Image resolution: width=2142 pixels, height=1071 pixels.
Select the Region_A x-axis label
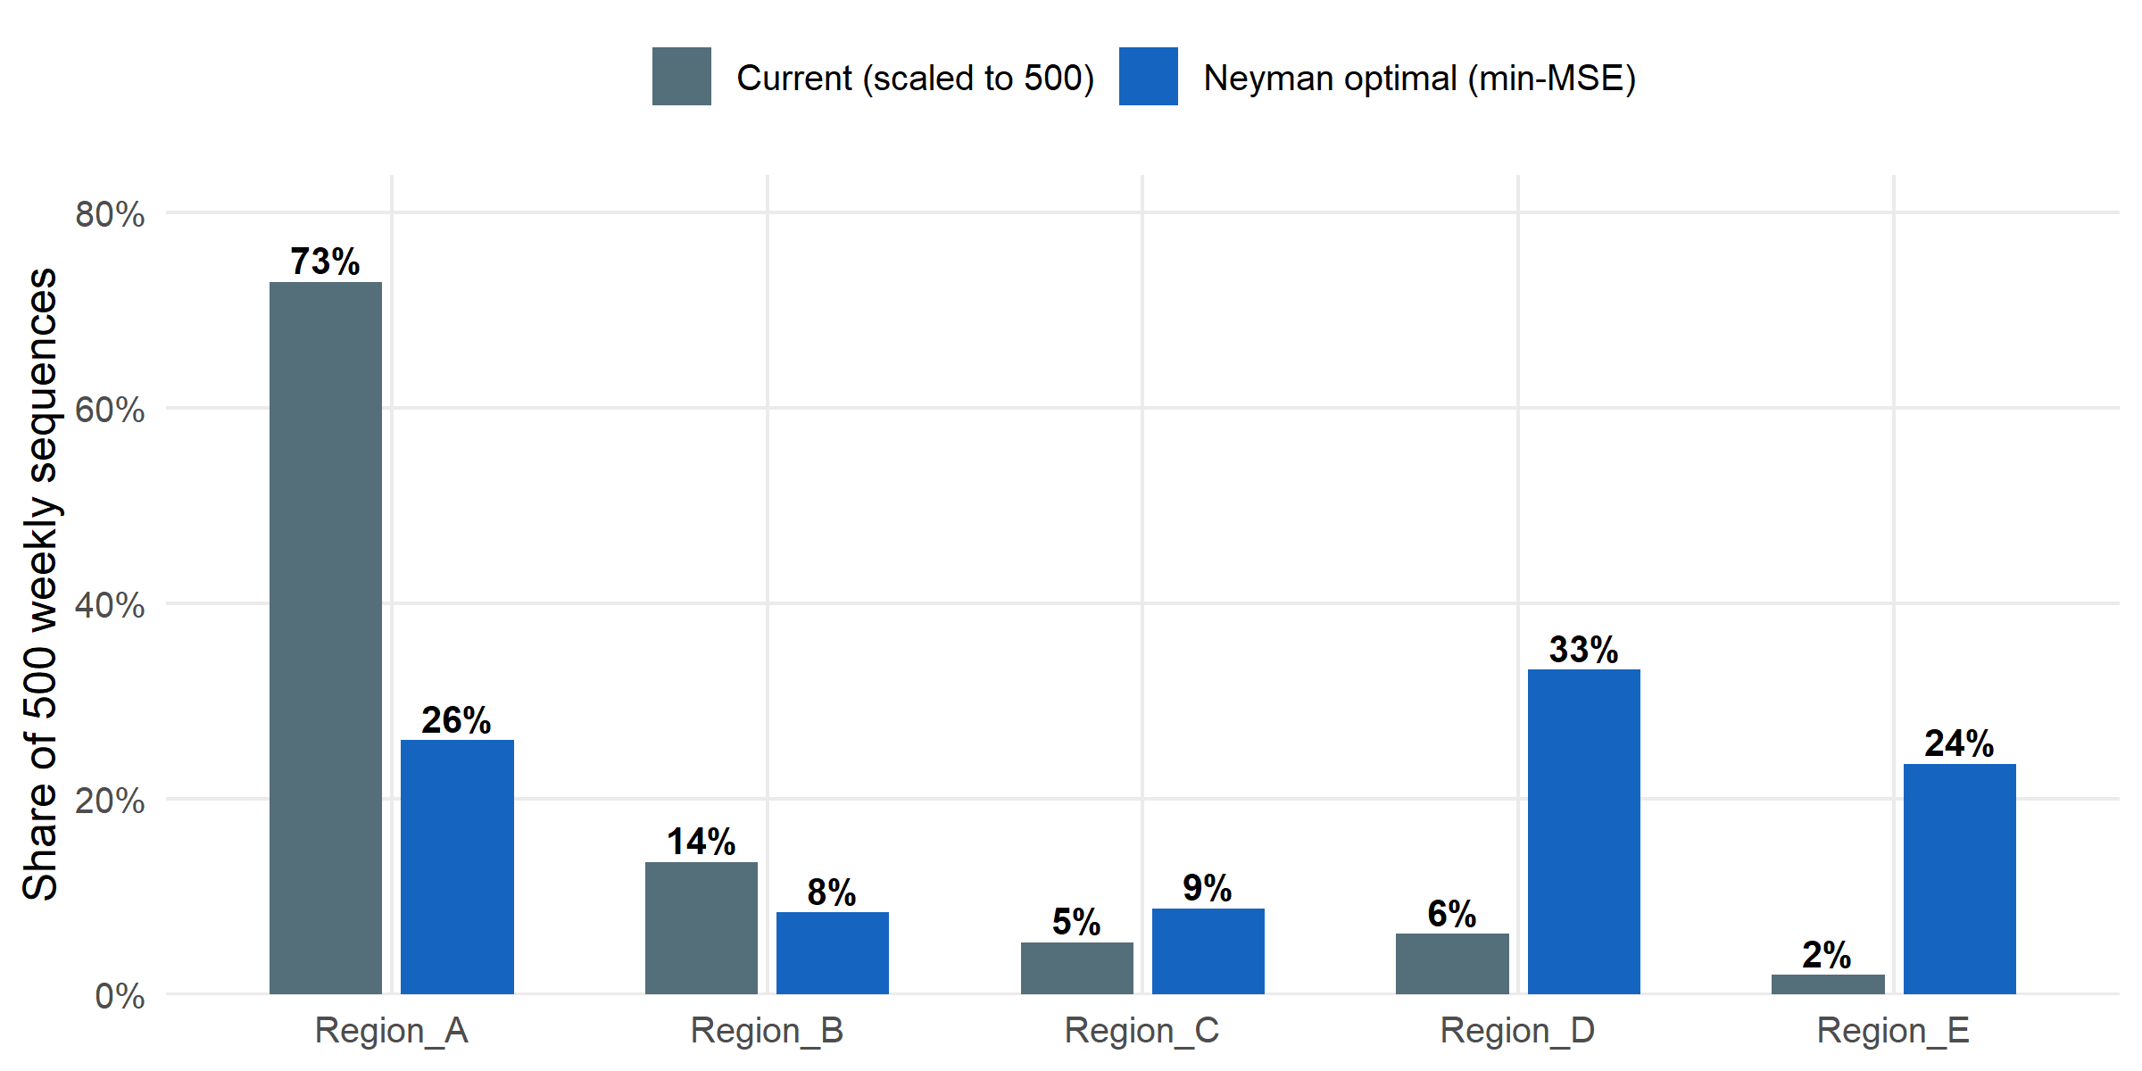point(391,1031)
